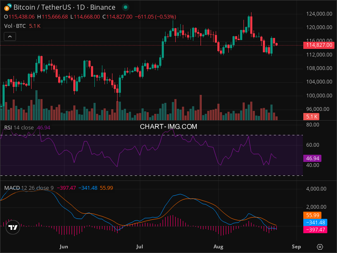Collapse the indicator legend with the chevron button
The width and height of the screenshot is (337, 253).
click(10, 37)
